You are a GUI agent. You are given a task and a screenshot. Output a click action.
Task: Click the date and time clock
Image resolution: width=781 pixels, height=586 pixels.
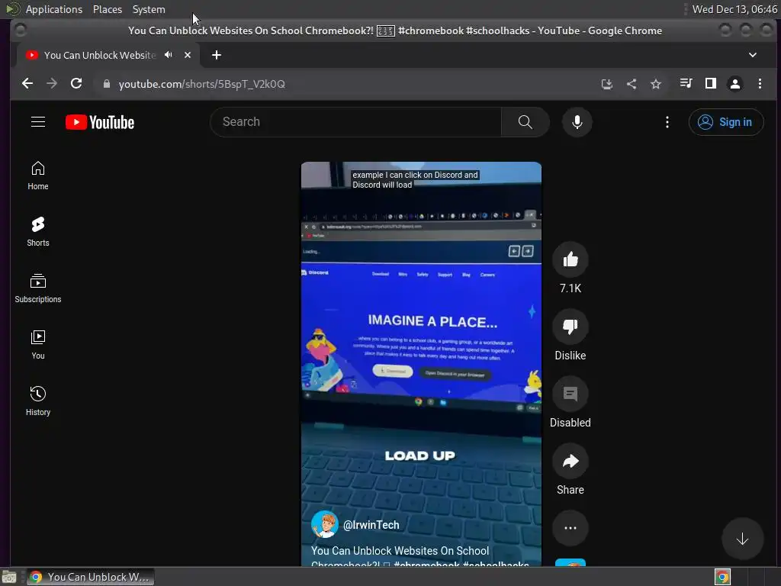point(734,9)
